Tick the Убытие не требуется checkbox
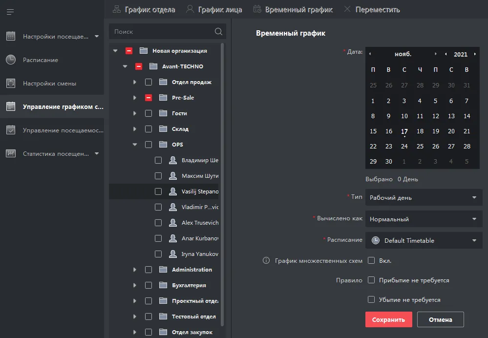Screen dimensions: 488x338 [371, 299]
